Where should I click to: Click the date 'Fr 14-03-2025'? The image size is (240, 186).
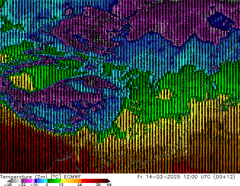159,177
